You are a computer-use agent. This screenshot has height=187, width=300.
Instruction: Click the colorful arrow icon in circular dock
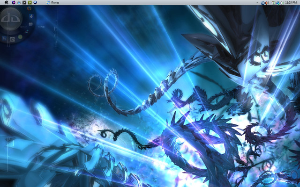click(27, 31)
